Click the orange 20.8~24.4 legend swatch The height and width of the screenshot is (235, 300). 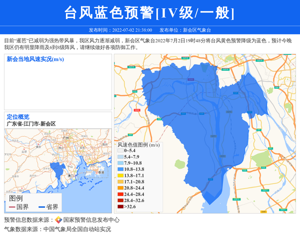(x=120, y=188)
